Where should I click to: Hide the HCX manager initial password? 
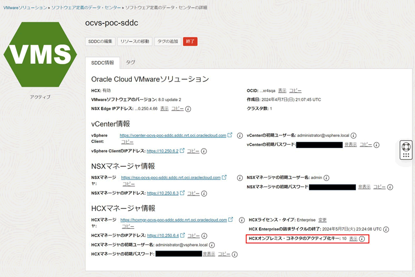coord(209,254)
